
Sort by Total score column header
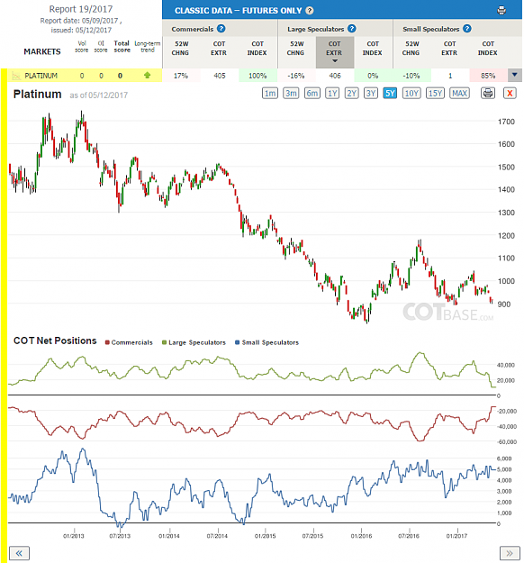122,46
